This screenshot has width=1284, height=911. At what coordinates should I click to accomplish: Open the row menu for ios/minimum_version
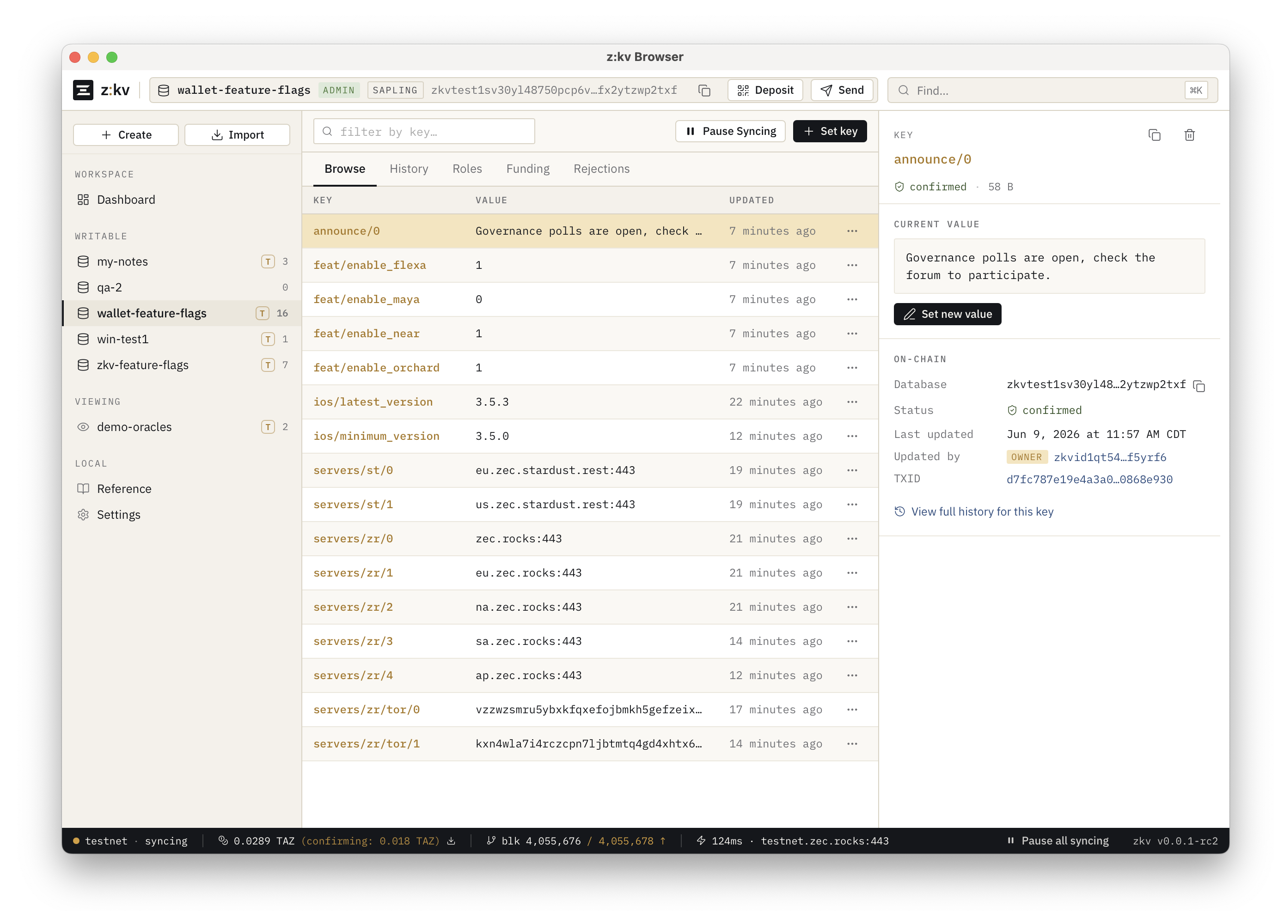click(852, 437)
